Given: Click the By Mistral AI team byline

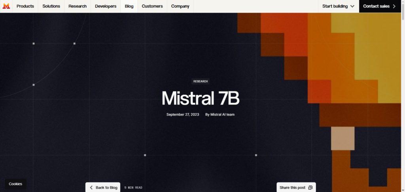Looking at the screenshot, I should [220, 114].
